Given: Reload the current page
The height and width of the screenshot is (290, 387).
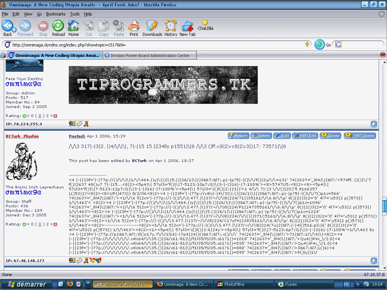Looking at the screenshot, I should pos(58,28).
